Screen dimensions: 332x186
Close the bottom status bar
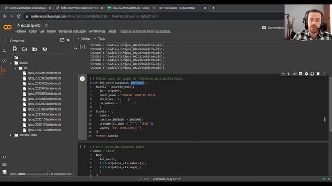[329, 179]
